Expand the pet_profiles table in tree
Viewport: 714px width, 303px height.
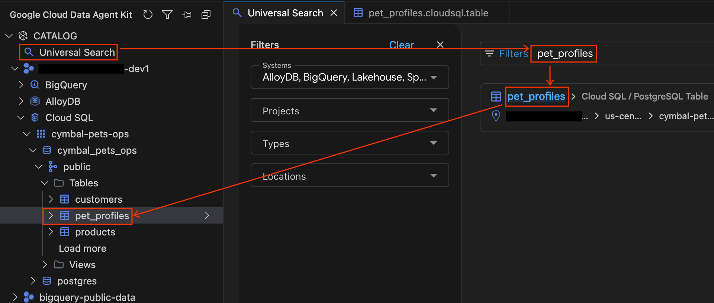(51, 215)
